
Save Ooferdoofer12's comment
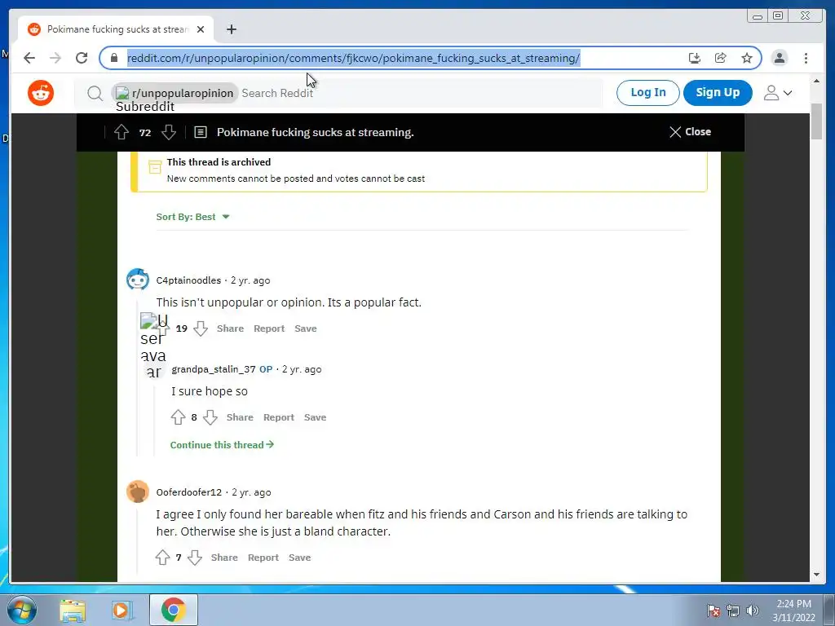(300, 558)
